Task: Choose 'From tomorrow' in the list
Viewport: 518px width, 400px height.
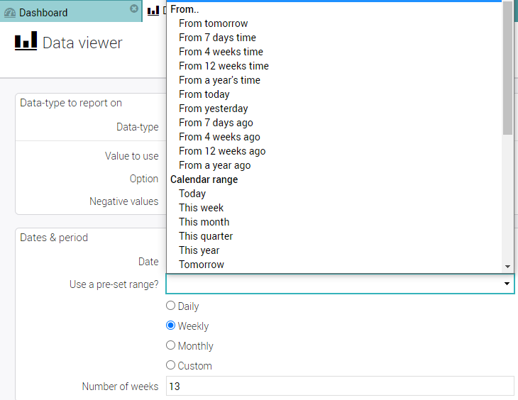Action: 213,23
